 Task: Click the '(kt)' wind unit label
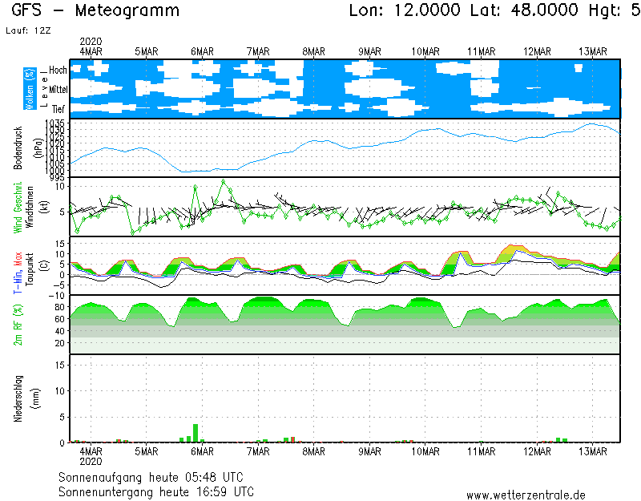click(44, 208)
